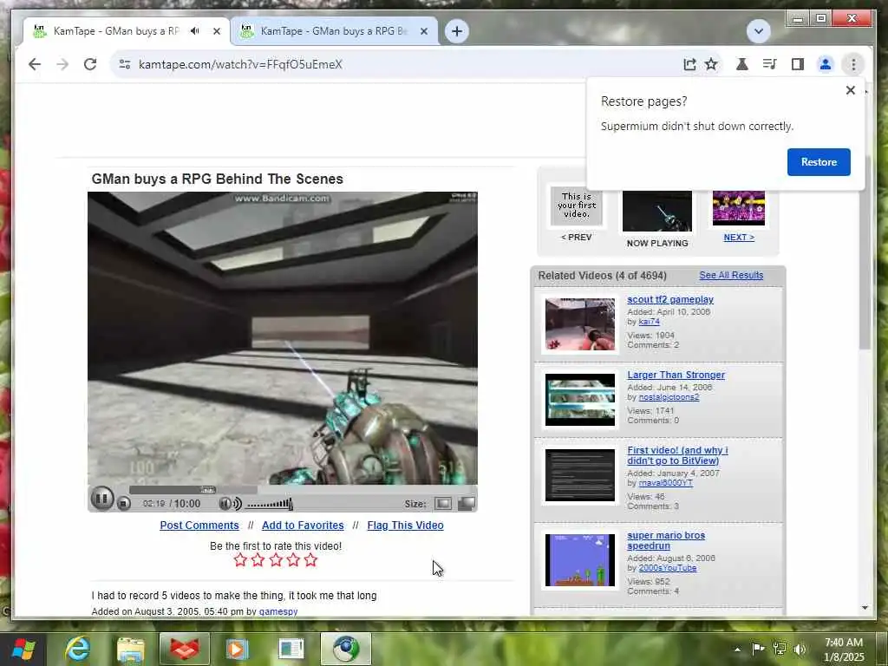
Task: Open the experiments flask icon
Action: [x=742, y=64]
